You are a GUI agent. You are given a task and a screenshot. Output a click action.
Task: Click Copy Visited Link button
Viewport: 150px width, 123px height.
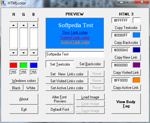[x=126, y=73]
